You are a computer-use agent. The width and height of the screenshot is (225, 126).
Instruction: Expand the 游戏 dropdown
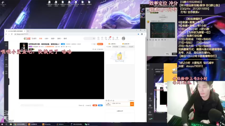pyautogui.click(x=59, y=38)
